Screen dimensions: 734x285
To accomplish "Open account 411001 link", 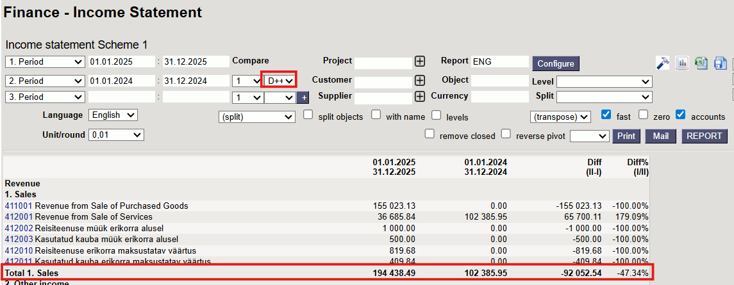I will pos(18,206).
